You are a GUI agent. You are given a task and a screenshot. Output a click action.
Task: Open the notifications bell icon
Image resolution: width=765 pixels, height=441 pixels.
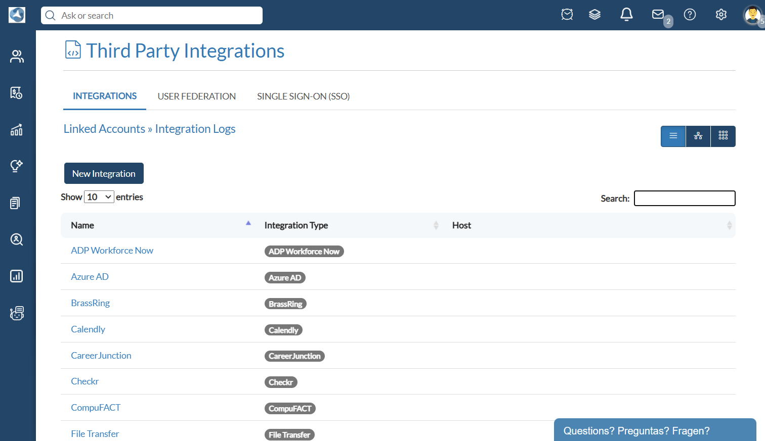point(626,15)
